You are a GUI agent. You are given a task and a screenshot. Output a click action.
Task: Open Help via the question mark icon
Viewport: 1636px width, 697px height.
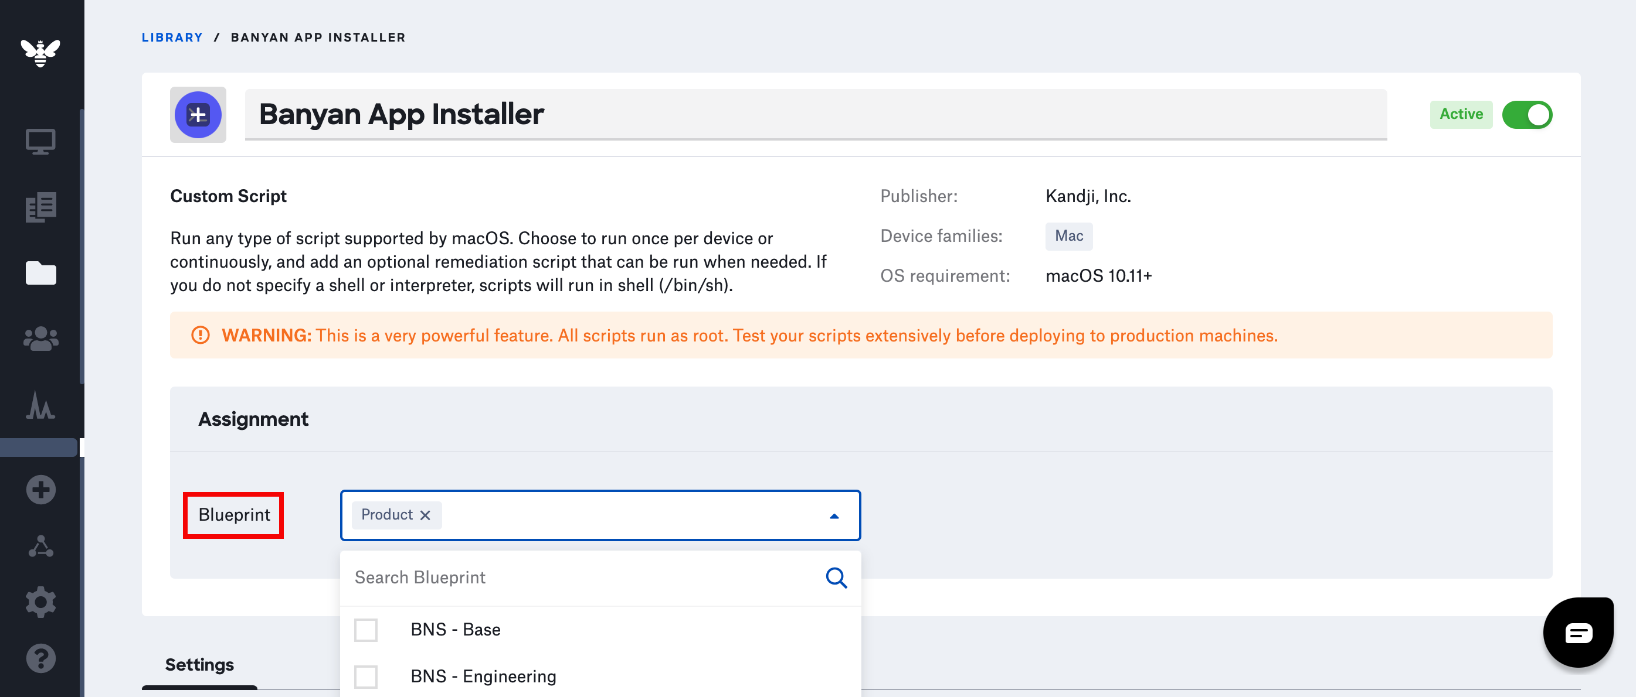(40, 658)
